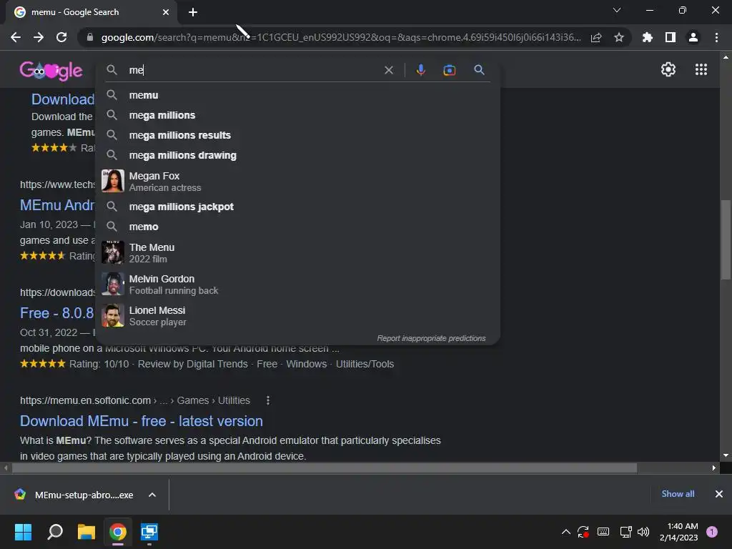Toggle the Chrome side panel
Screen dimensions: 732x549
[x=671, y=37]
